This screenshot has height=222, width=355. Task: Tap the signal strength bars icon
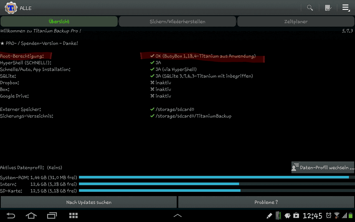point(344,216)
